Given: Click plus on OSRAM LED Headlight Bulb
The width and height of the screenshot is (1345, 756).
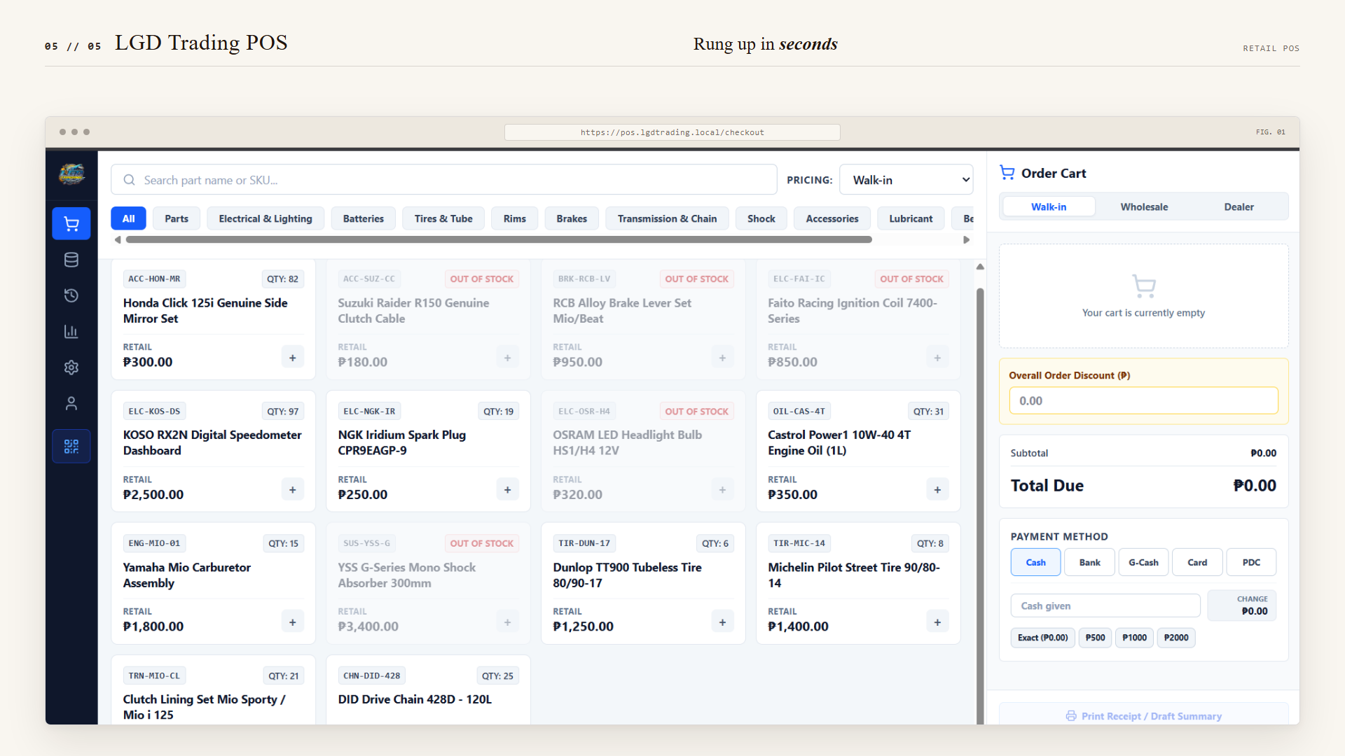Looking at the screenshot, I should (x=722, y=490).
